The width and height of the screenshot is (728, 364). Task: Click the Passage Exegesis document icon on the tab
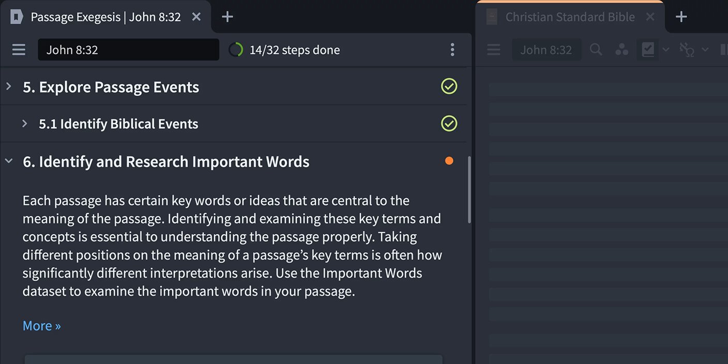click(x=17, y=17)
